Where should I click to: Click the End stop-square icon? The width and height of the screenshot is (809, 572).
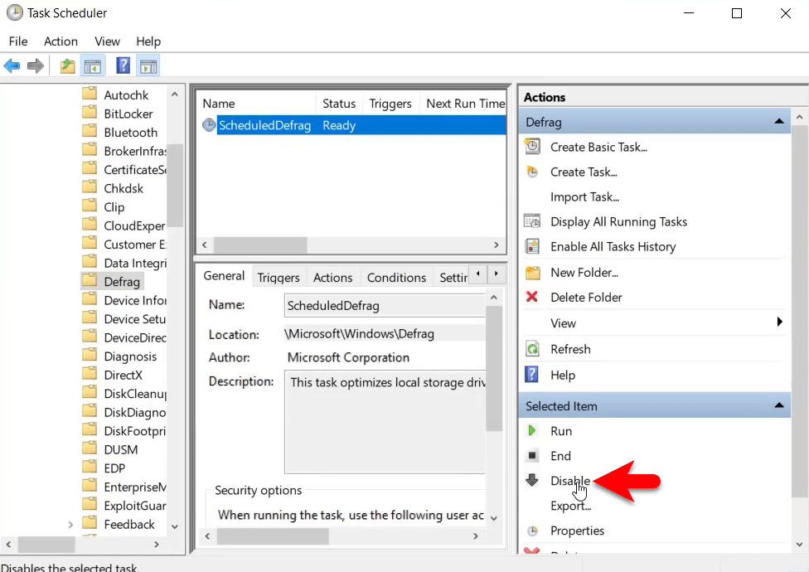click(532, 455)
